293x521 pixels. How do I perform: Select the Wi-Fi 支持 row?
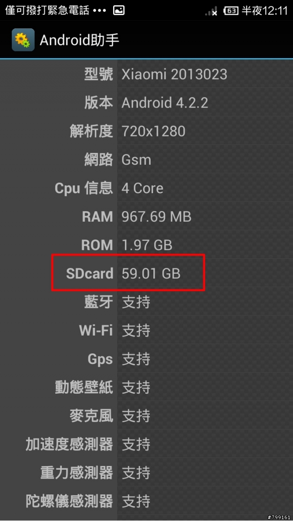(146, 331)
